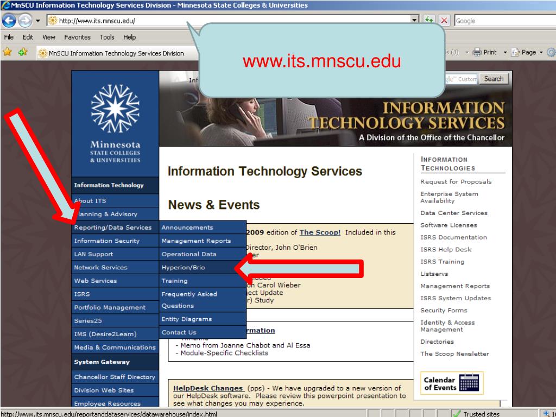Click the Google search box in toolbar
The width and height of the screenshot is (556, 417).
(x=504, y=21)
